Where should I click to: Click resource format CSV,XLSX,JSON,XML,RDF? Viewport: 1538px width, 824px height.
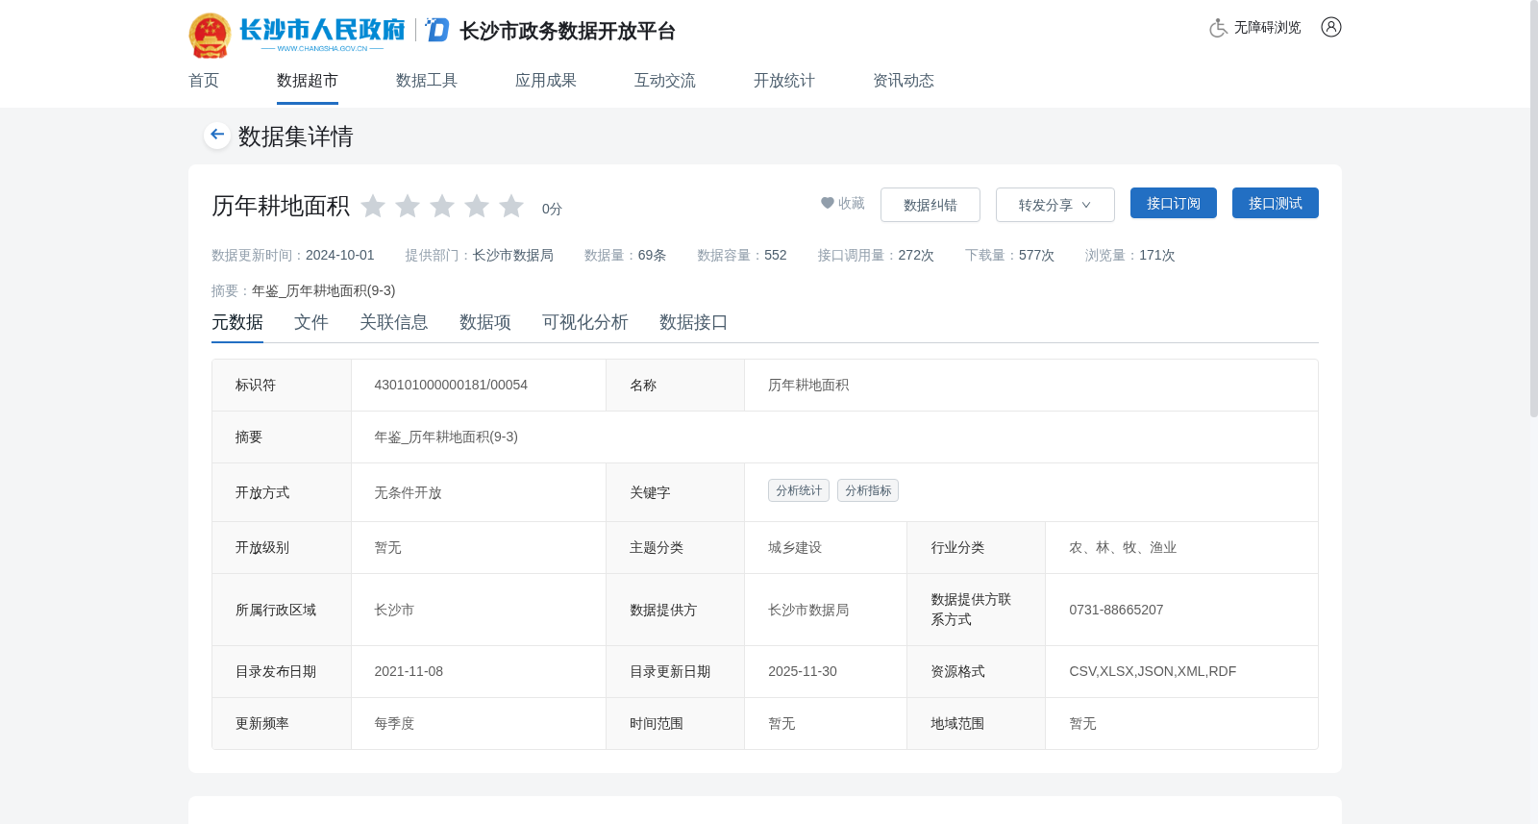click(1153, 671)
